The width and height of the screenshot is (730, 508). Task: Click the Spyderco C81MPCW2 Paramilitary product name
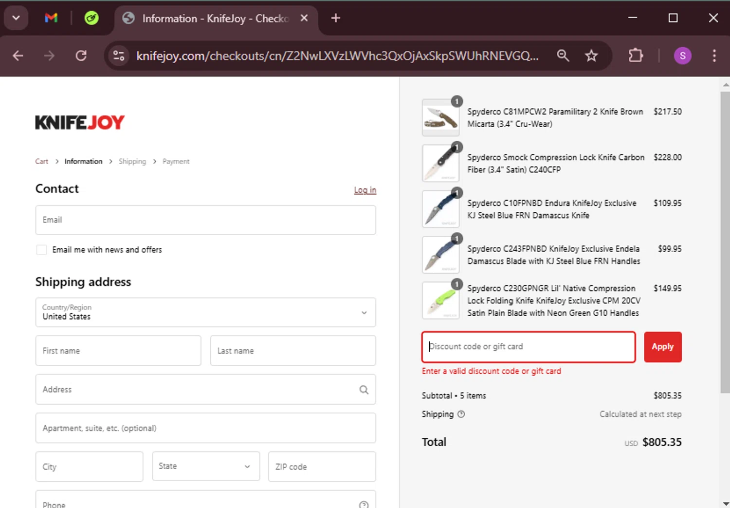(x=555, y=118)
